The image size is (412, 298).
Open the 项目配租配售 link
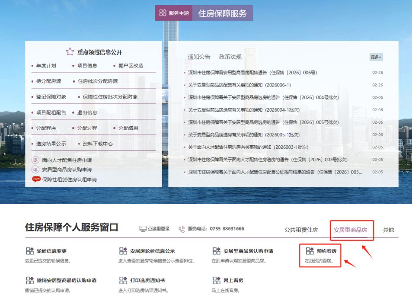tap(51, 112)
